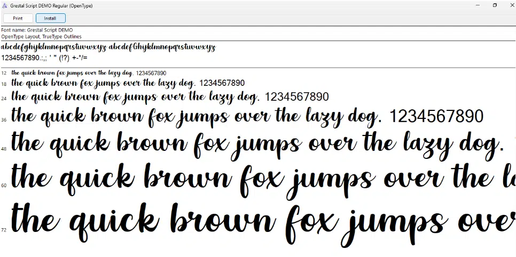
Task: Click the 72 point size label
Action: click(x=4, y=230)
